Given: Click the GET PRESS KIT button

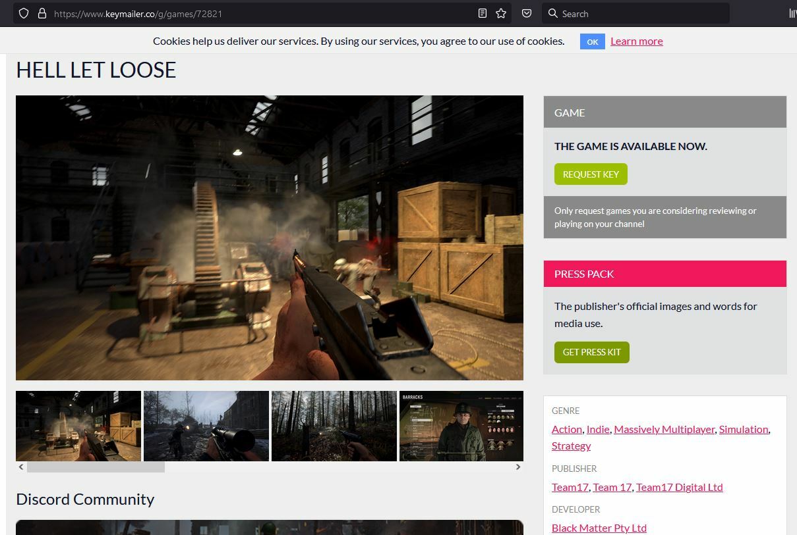Looking at the screenshot, I should [591, 352].
